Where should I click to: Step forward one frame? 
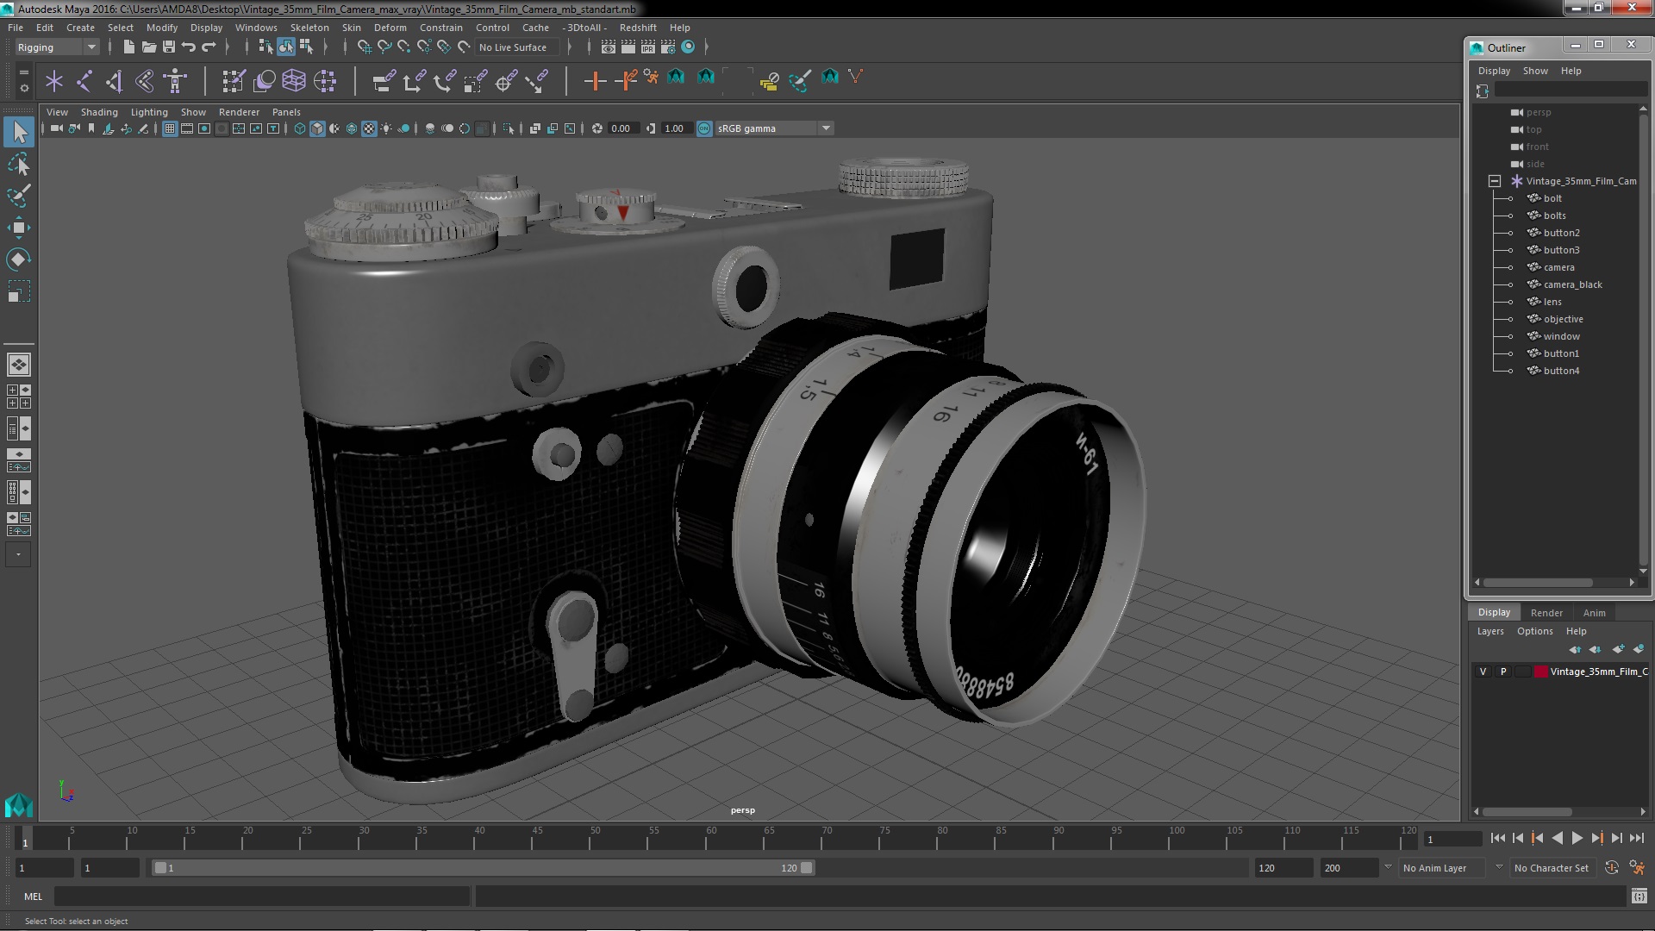pyautogui.click(x=1616, y=838)
